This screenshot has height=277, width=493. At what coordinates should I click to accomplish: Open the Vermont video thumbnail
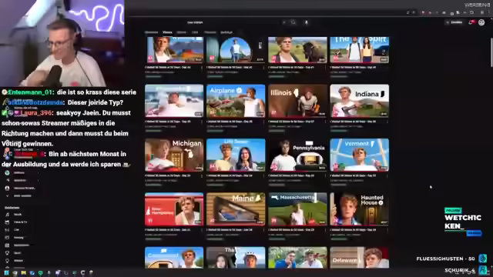[x=360, y=155]
